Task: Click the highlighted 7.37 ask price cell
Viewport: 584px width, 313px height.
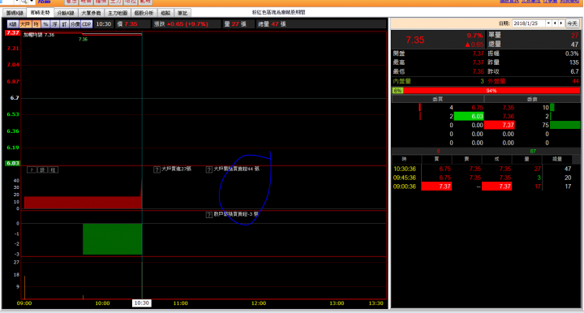Action: pos(500,125)
